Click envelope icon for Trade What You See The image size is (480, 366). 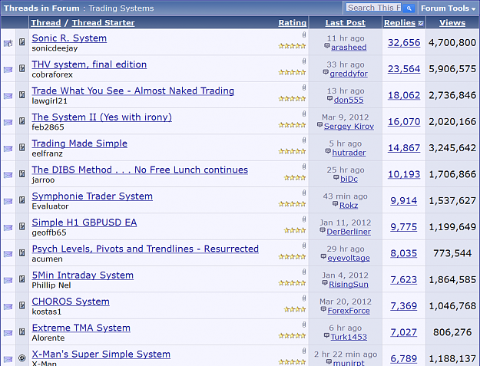(x=8, y=96)
